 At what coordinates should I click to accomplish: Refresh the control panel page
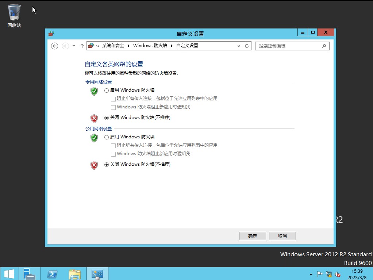pos(247,46)
